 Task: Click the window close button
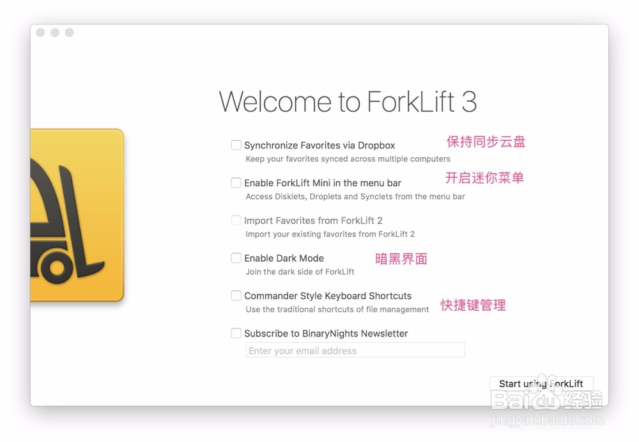click(40, 32)
